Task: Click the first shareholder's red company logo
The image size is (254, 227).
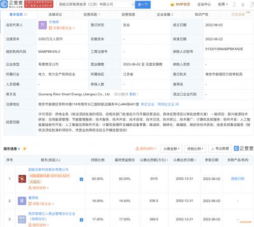Action: (22, 179)
